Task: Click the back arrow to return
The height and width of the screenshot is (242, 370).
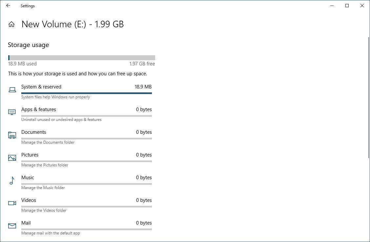Action: point(8,6)
